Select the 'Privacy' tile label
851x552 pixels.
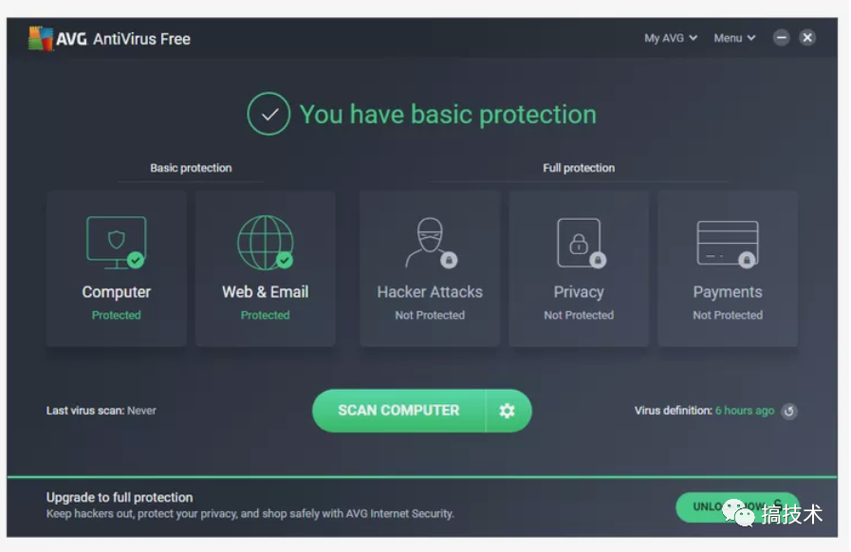coord(579,292)
